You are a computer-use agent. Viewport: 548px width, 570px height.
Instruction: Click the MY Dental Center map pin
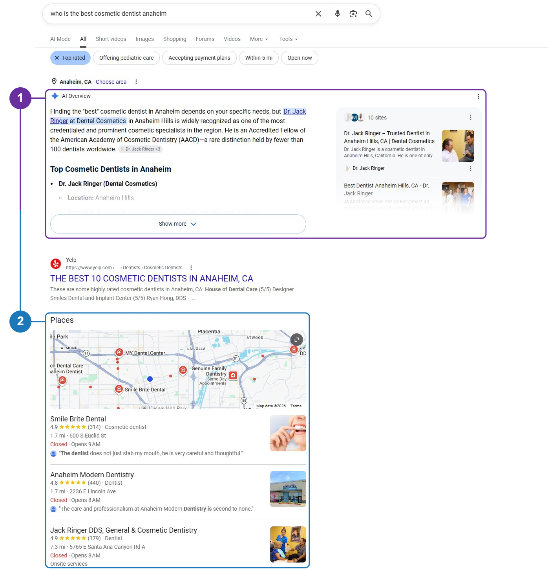pos(119,352)
